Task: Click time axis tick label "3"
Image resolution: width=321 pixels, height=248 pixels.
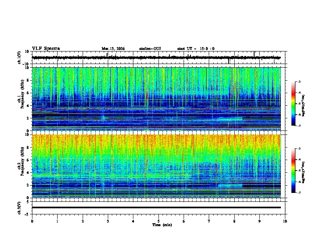Action: pos(108,221)
